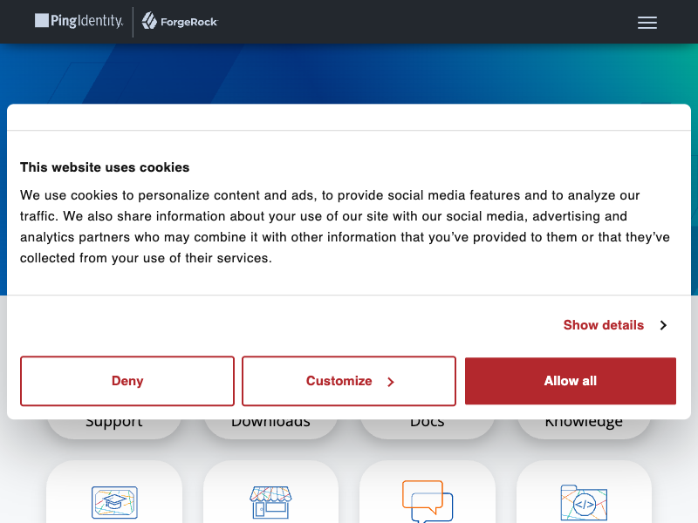Open the speech bubbles community icon card
Image resolution: width=698 pixels, height=523 pixels.
click(x=428, y=492)
